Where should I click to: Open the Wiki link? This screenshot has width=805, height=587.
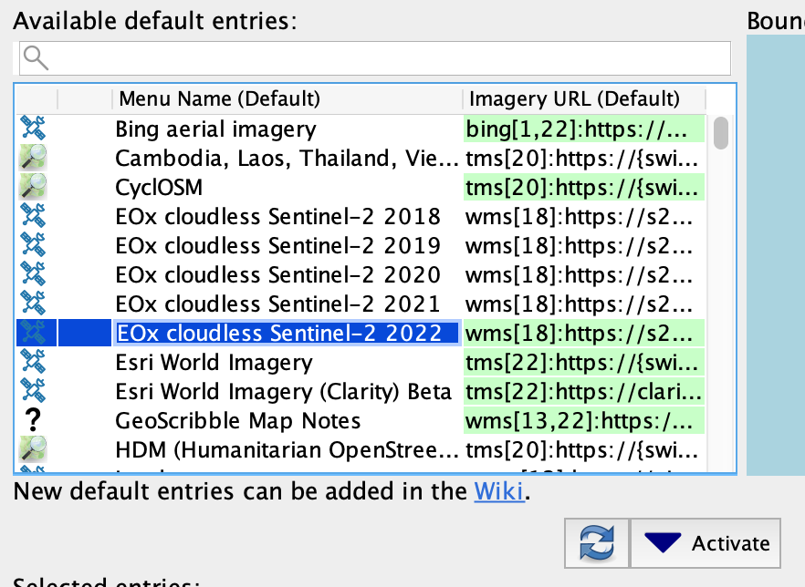tap(498, 492)
